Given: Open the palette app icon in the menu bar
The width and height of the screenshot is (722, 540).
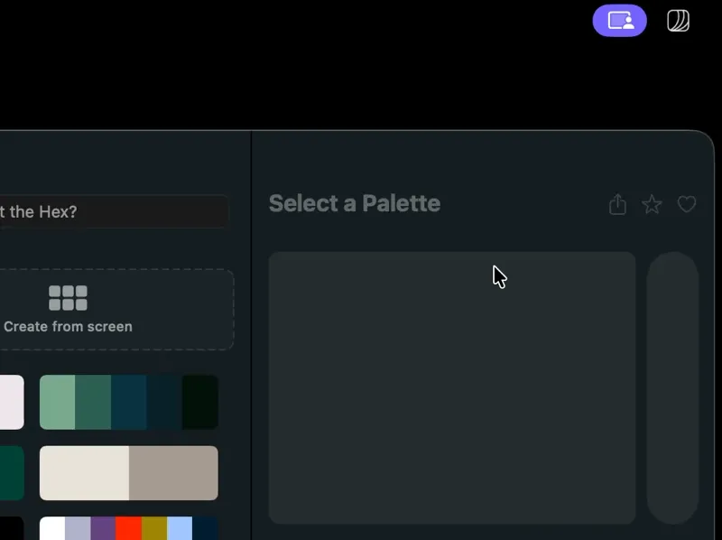Looking at the screenshot, I should pyautogui.click(x=677, y=20).
